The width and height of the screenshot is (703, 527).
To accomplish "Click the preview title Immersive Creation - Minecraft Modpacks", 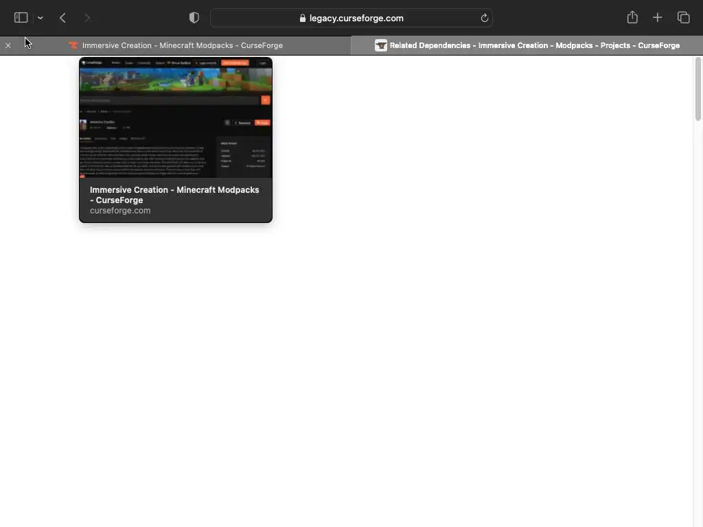I will 174,195.
